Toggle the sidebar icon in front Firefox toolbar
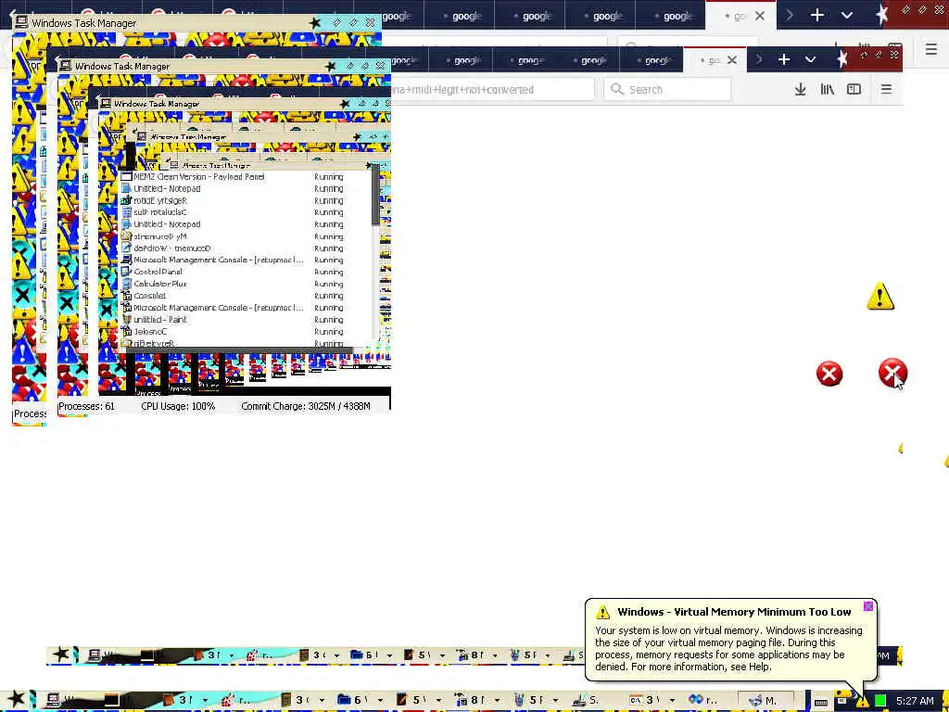 click(854, 90)
